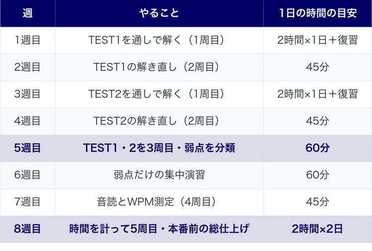Select TEST1・2を3周目・弱点を分類 cell

click(x=159, y=148)
